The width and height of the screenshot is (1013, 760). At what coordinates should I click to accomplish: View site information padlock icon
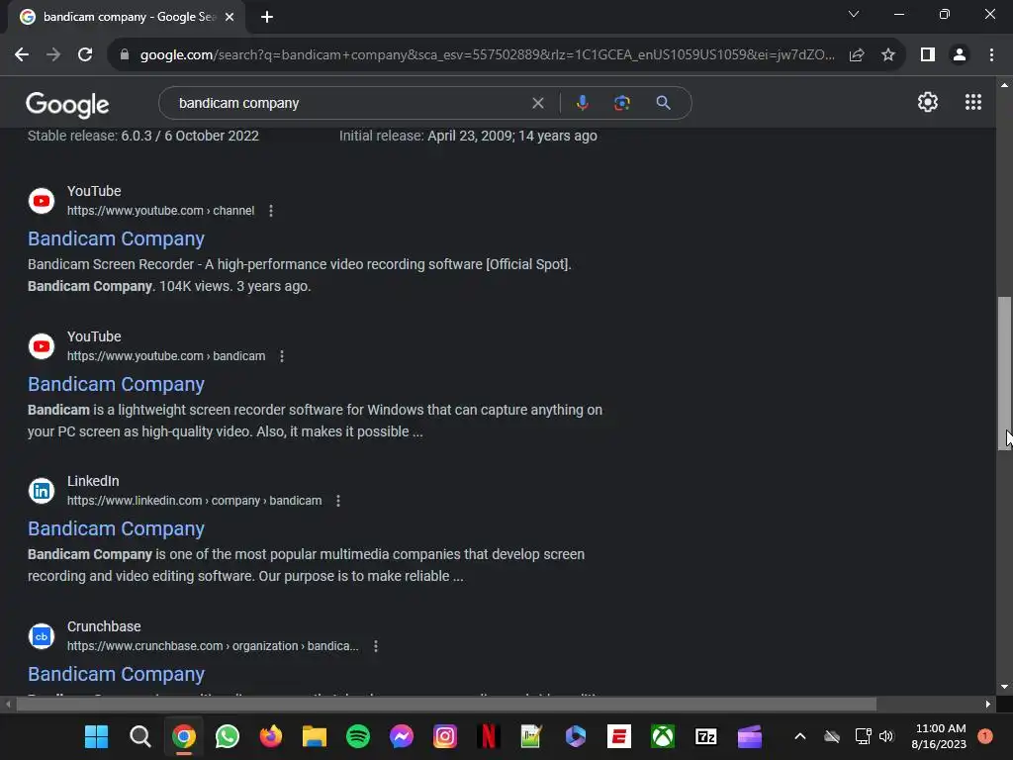(x=124, y=55)
